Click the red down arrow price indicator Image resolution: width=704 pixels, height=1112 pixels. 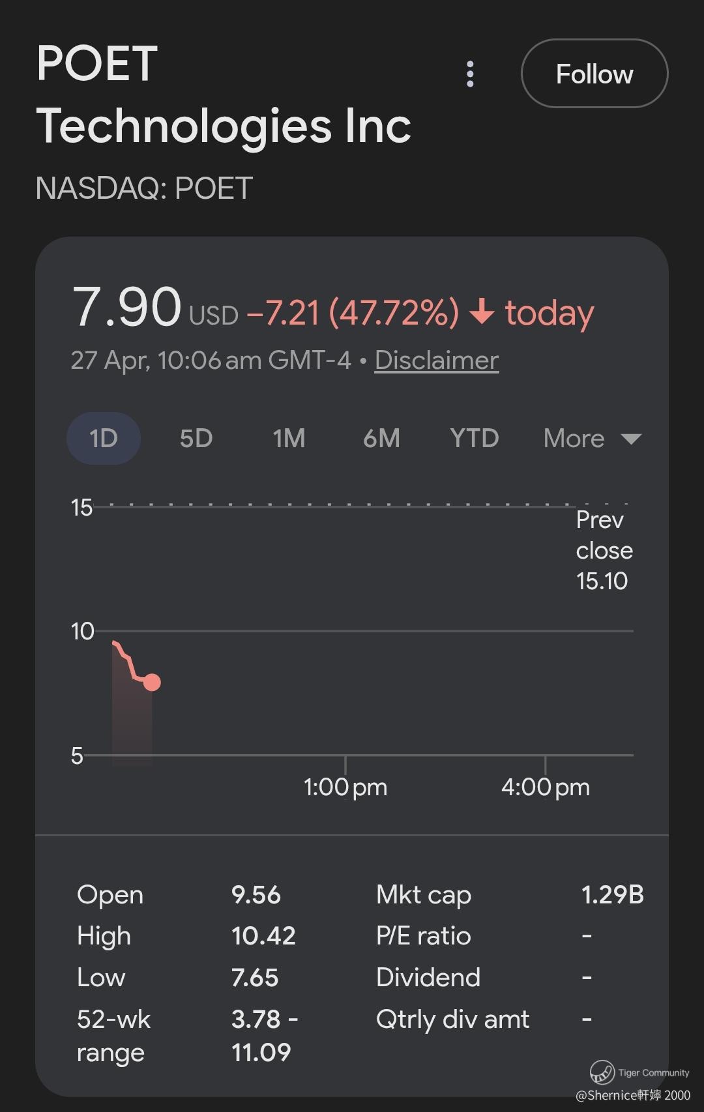(482, 312)
